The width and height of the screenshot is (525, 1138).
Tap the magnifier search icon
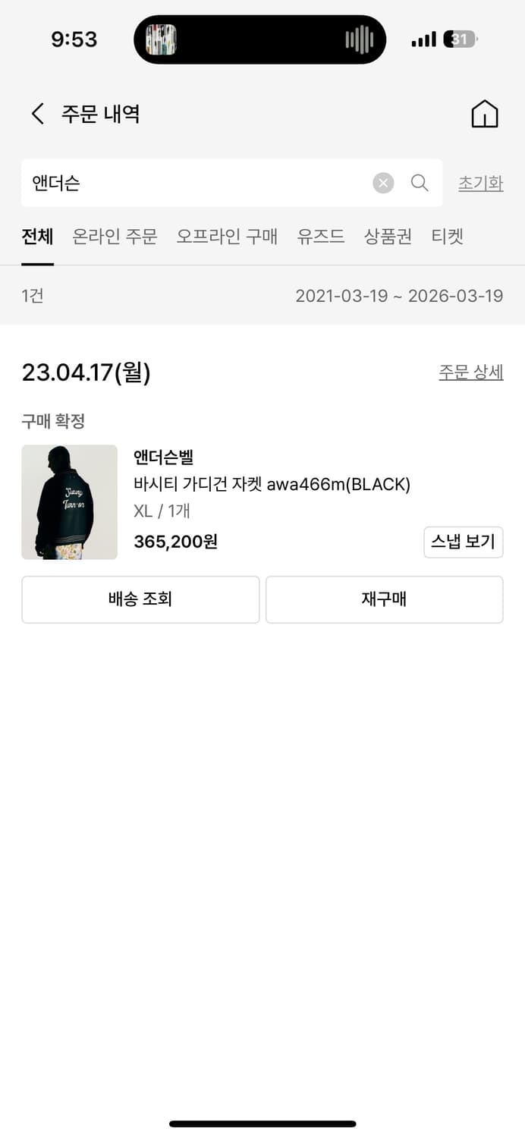(x=420, y=183)
